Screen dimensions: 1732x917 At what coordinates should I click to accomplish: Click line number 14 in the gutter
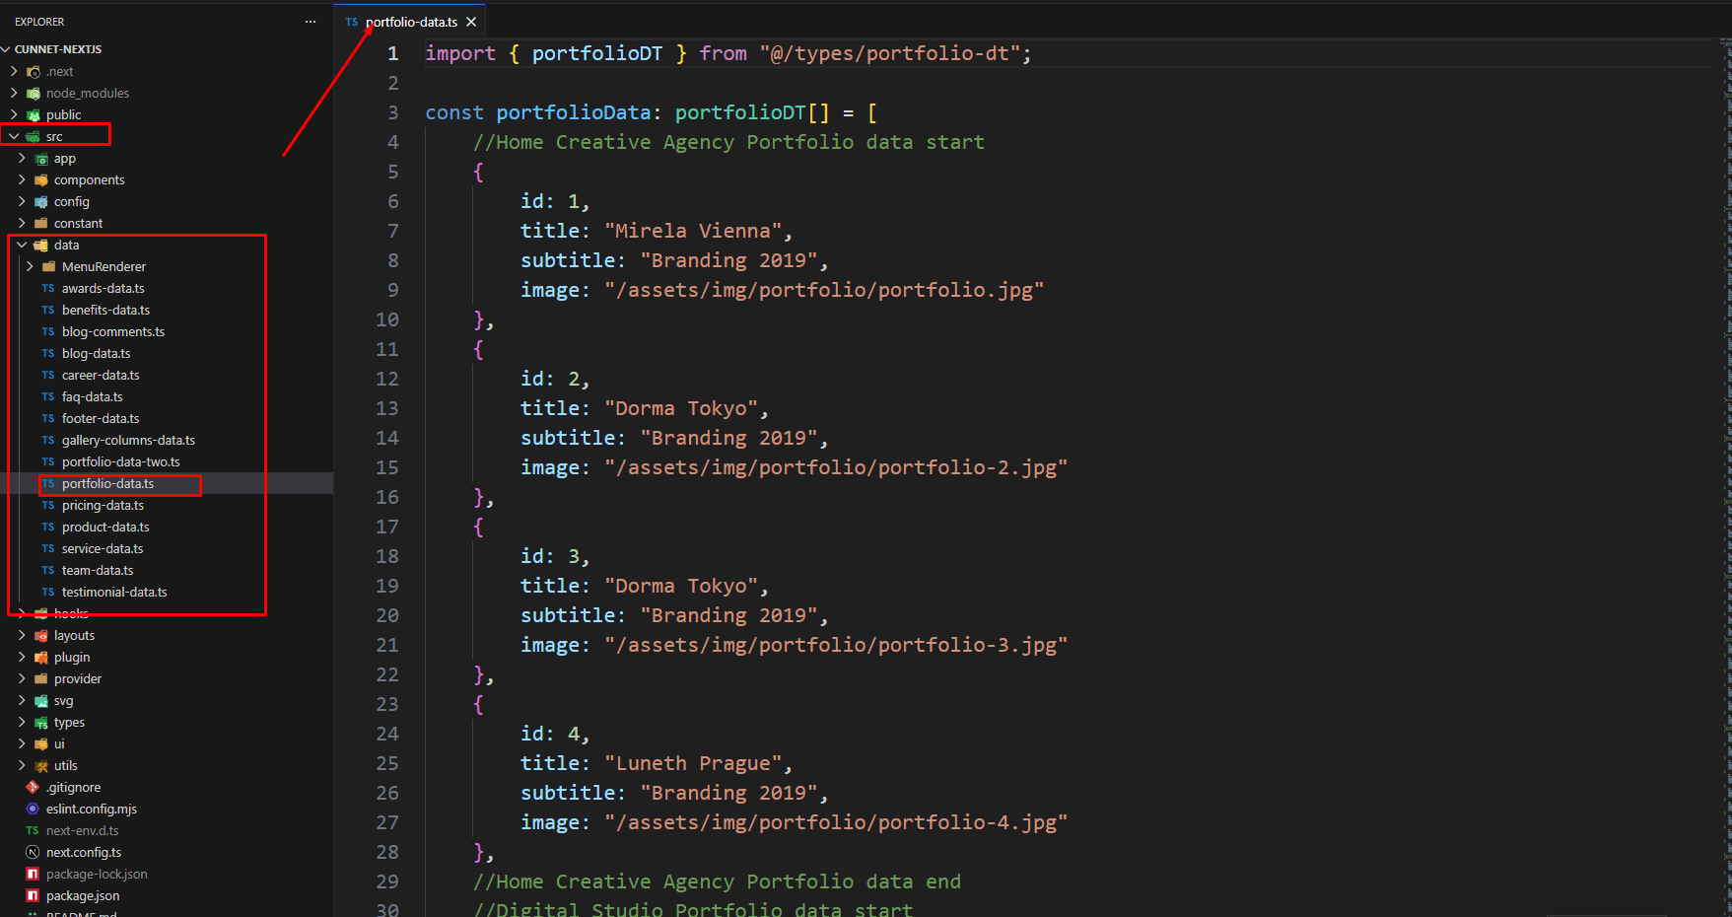click(387, 438)
